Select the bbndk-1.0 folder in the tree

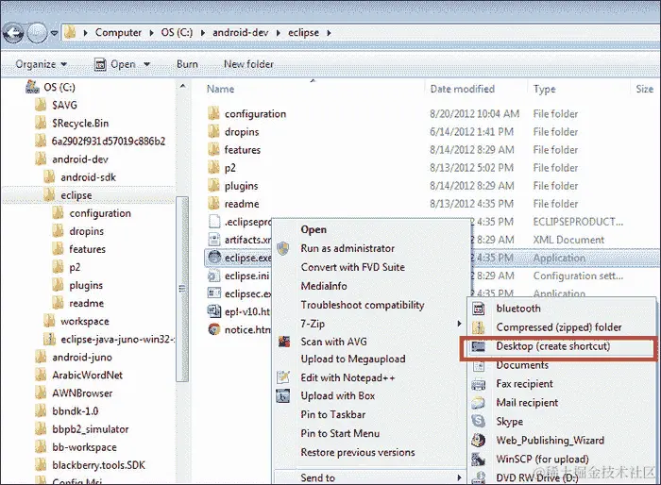coord(75,410)
